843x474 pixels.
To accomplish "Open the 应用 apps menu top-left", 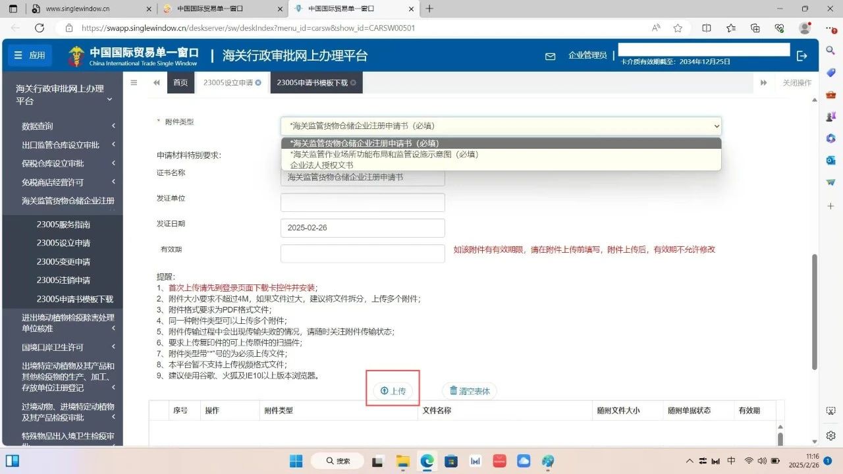I will point(29,55).
